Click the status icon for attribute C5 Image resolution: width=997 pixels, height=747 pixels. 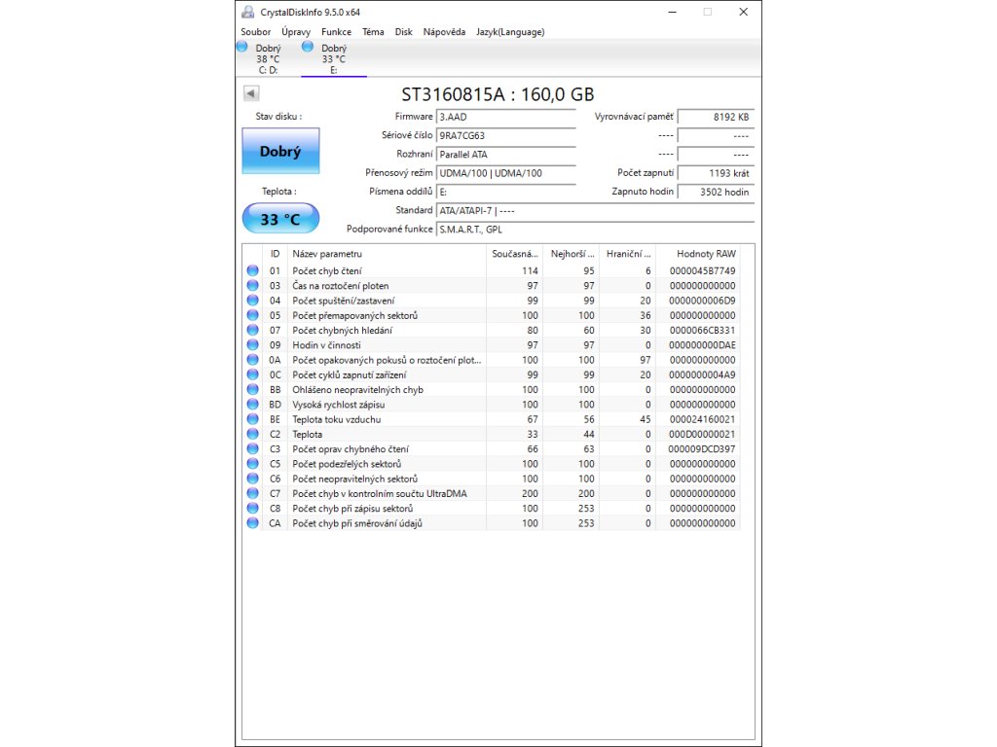(x=253, y=464)
